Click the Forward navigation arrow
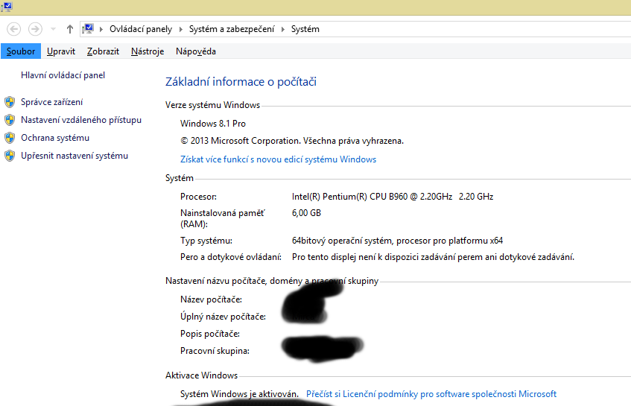This screenshot has height=406, width=631. click(35, 29)
